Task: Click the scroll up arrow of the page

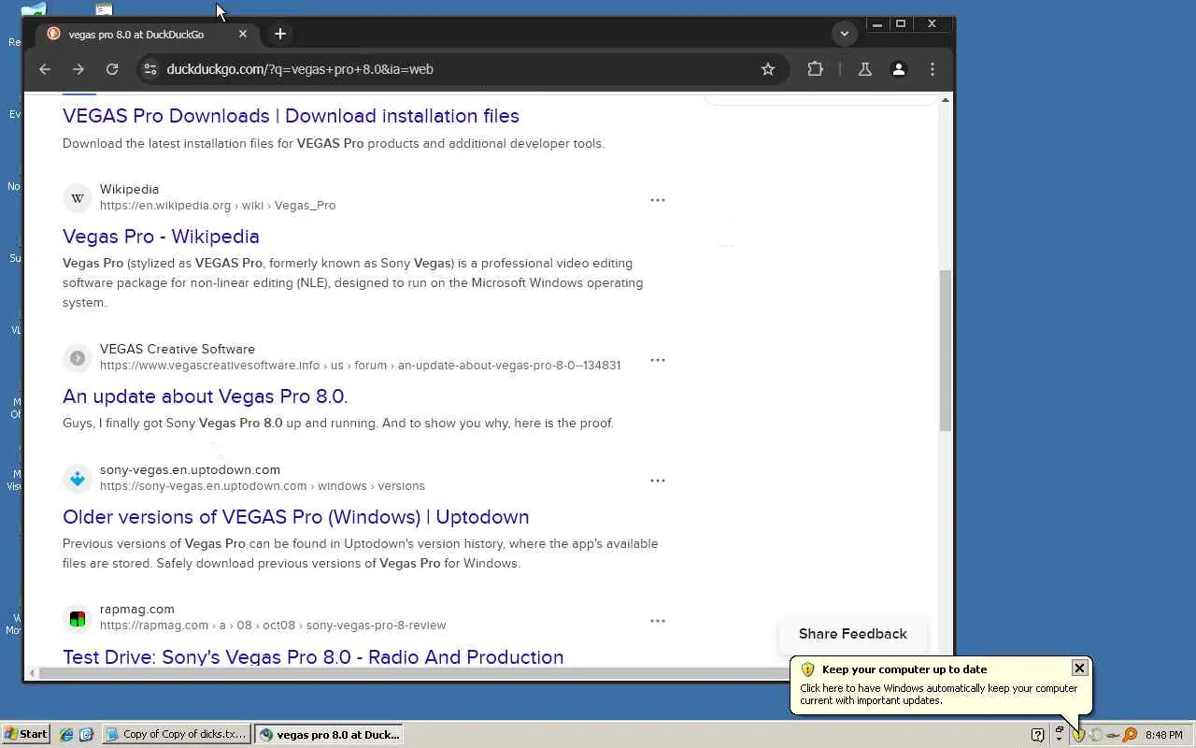Action: 946,100
